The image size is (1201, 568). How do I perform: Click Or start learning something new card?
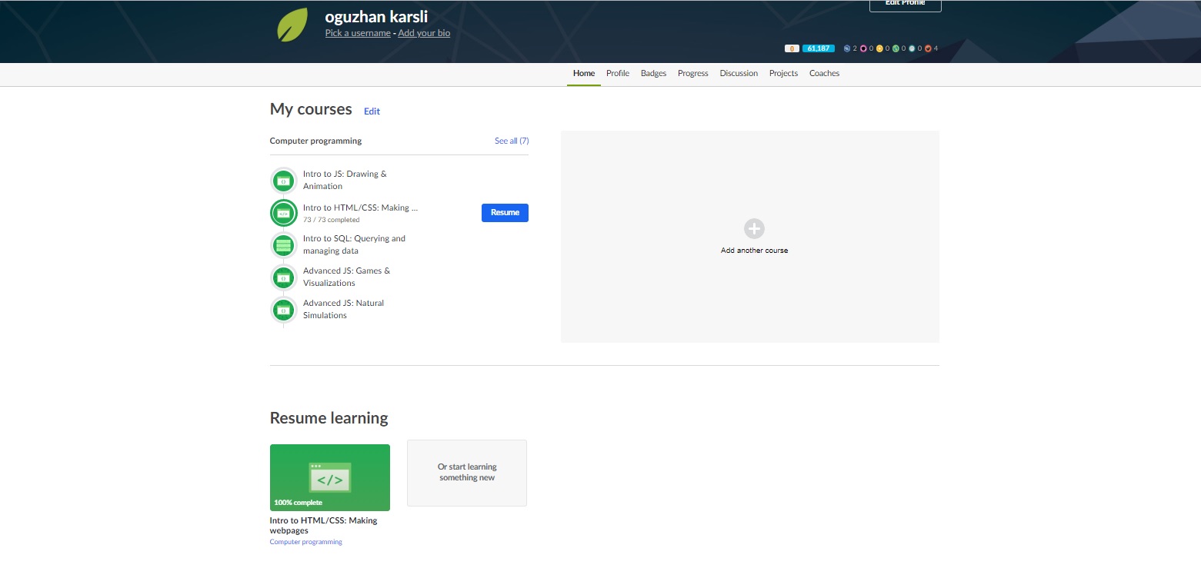click(x=467, y=473)
